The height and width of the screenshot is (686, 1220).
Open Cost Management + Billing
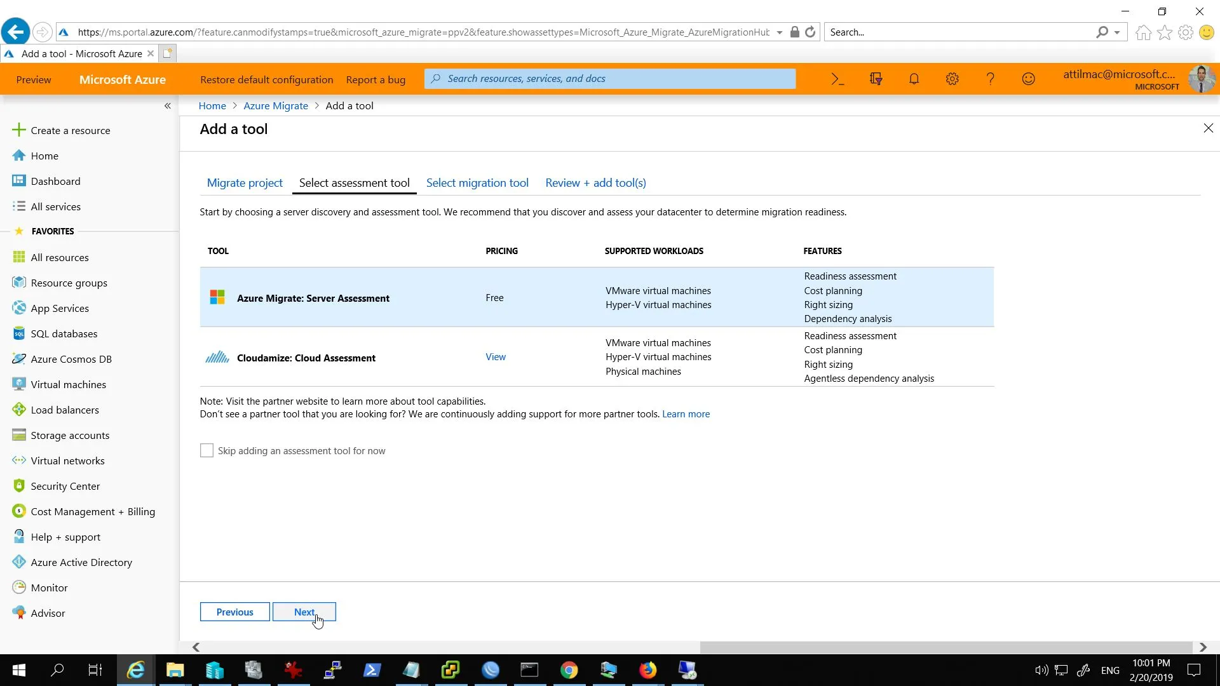[x=93, y=511]
